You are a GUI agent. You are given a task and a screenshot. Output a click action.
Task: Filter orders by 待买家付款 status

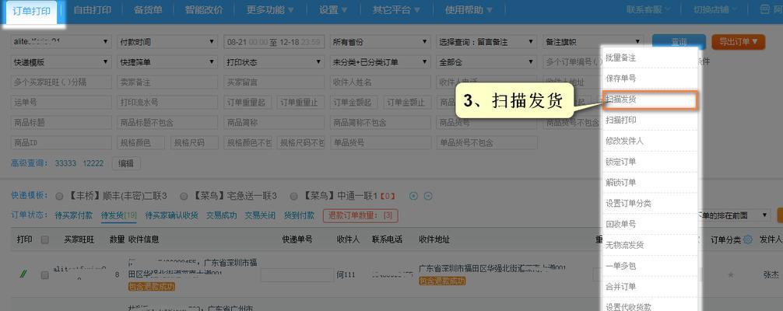pos(73,215)
